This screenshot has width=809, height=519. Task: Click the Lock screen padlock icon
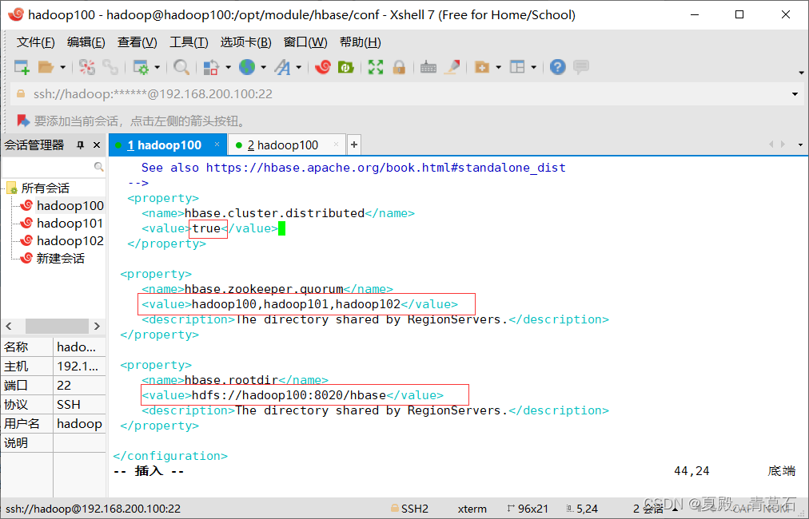point(399,67)
